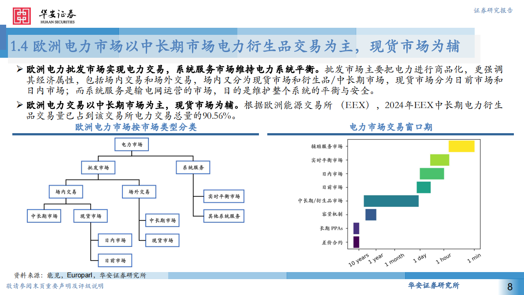Select the 场外交易 box

(139, 192)
